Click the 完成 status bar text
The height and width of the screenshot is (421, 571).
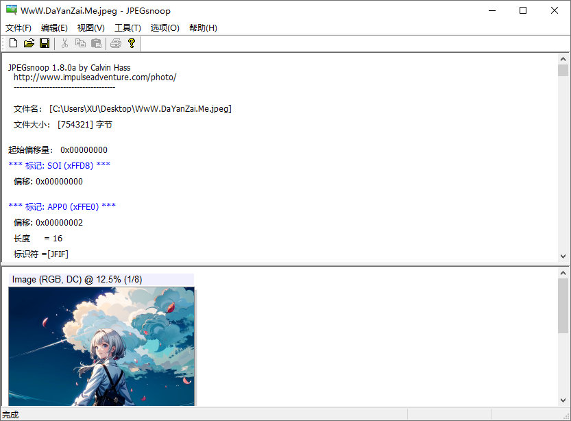(x=10, y=414)
